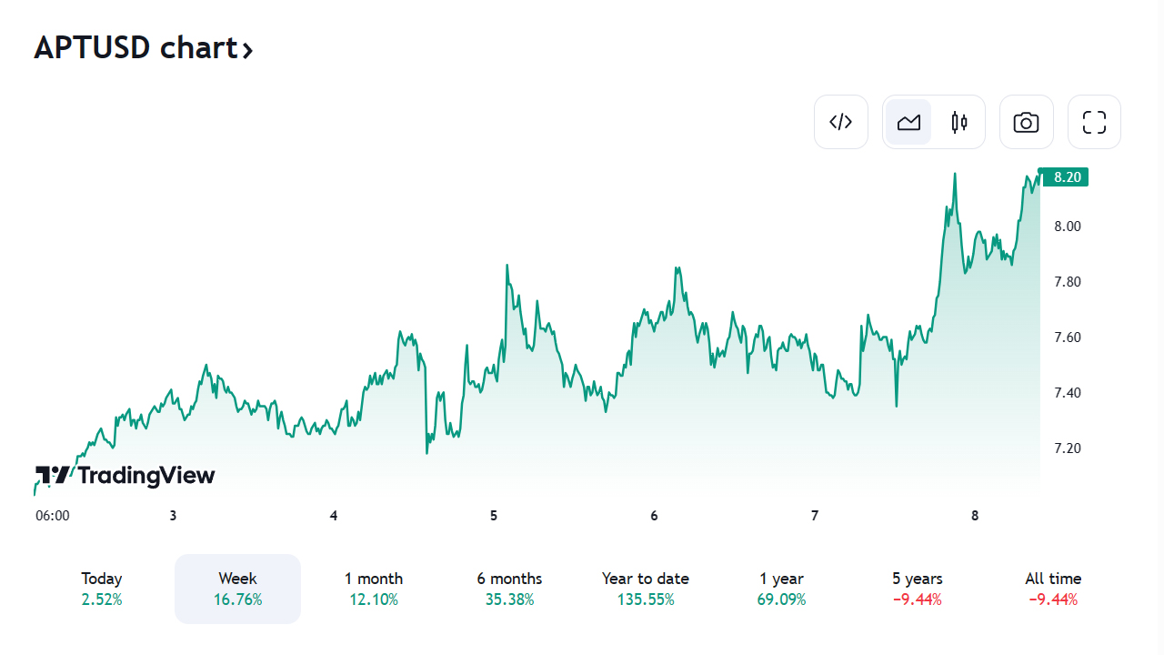
Task: View the 1 year price range
Action: (x=781, y=589)
